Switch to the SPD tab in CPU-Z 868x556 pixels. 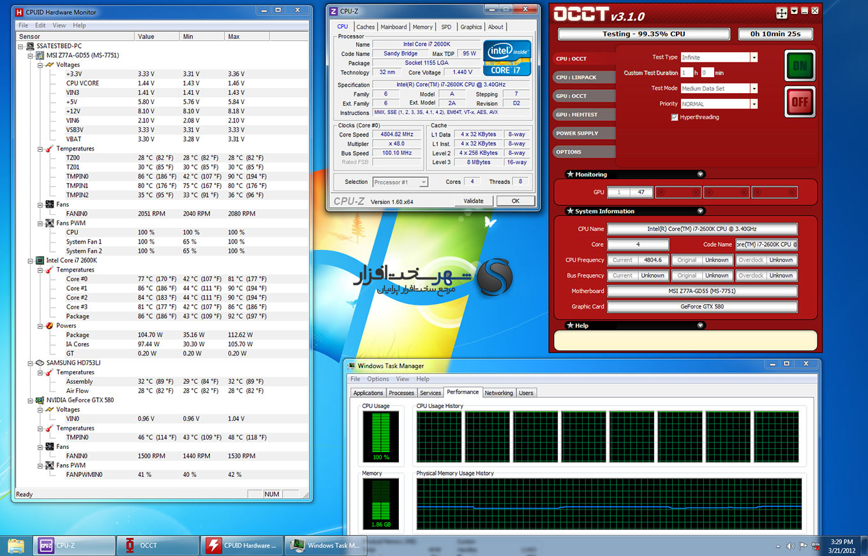(x=446, y=27)
